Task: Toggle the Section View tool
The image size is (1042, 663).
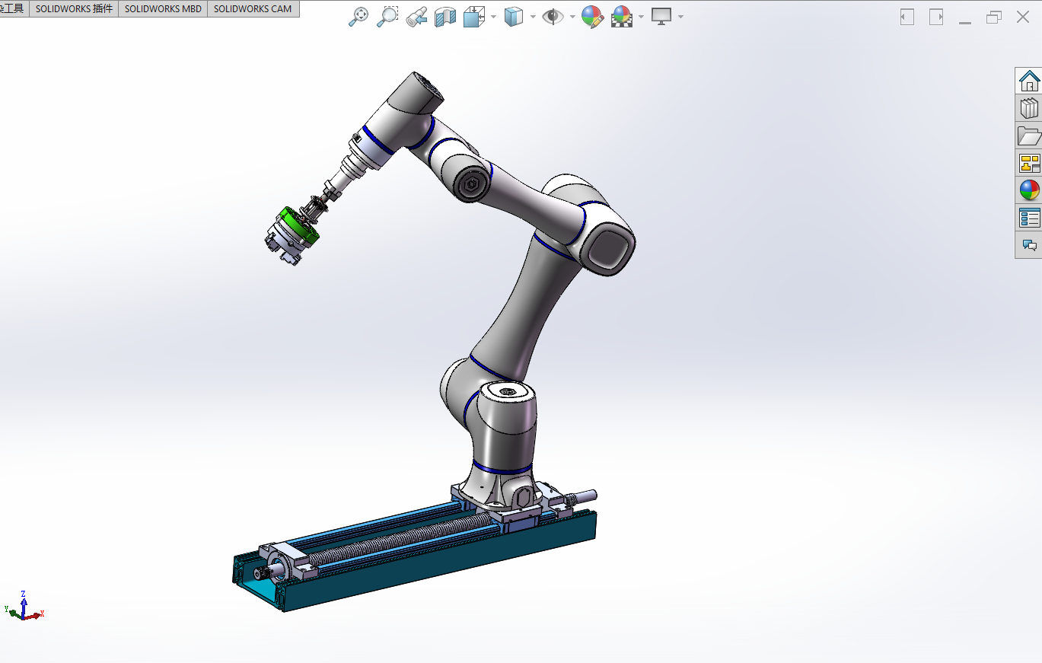Action: [x=445, y=17]
